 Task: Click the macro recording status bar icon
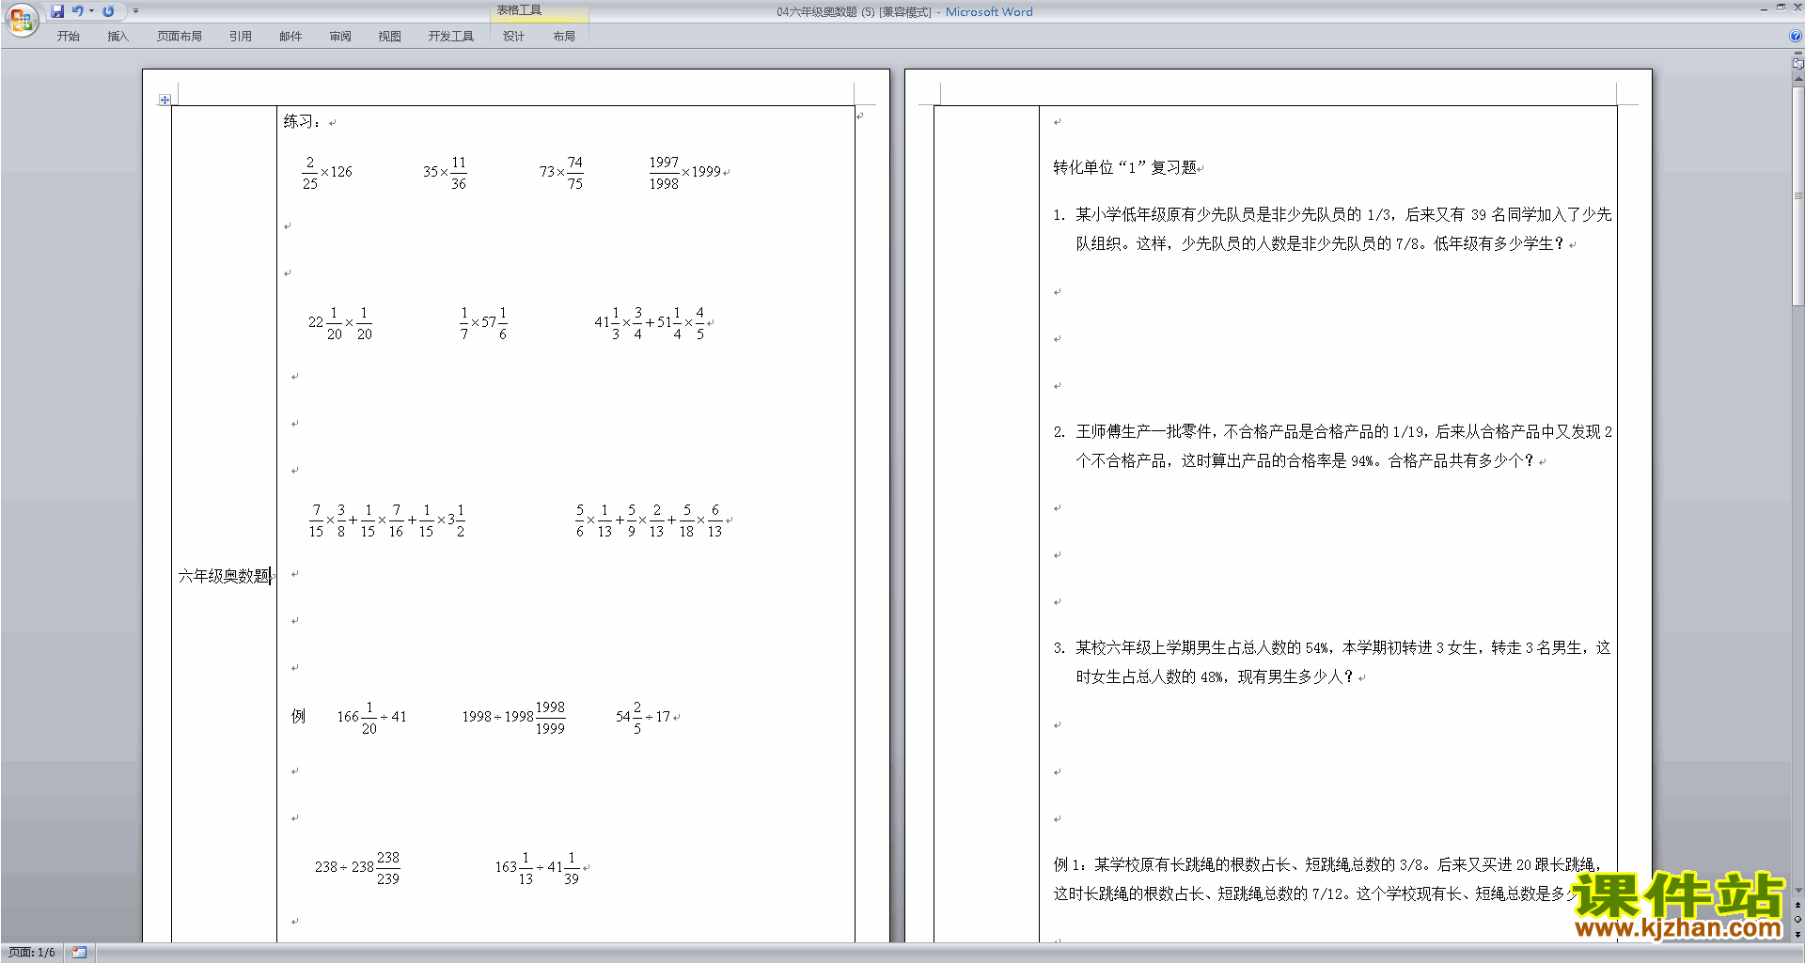point(79,953)
